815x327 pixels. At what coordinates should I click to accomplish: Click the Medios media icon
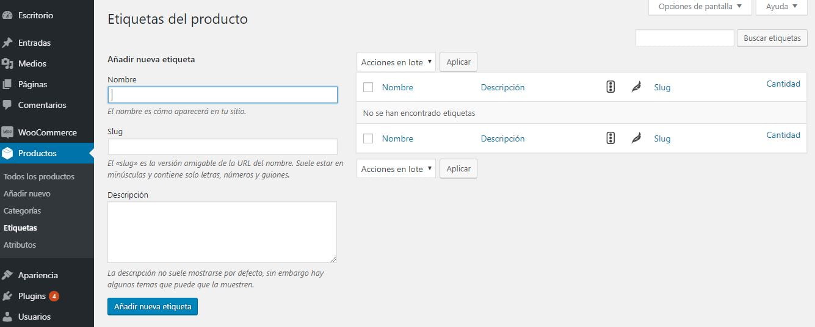pos(7,63)
